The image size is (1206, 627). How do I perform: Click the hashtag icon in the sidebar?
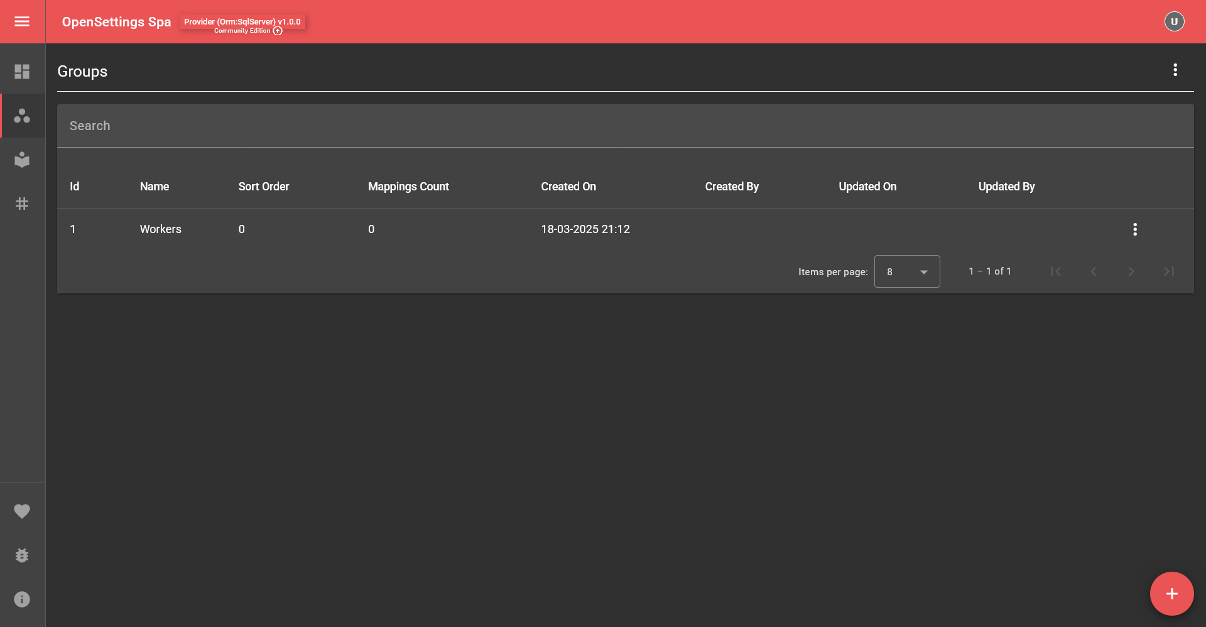[23, 204]
